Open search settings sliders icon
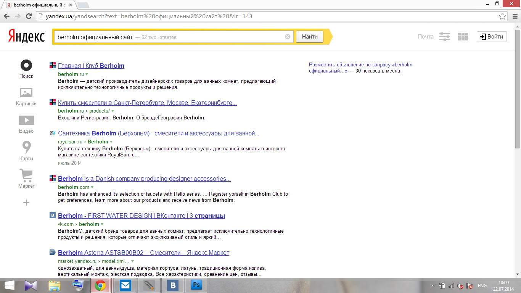The image size is (521, 293). click(x=445, y=37)
